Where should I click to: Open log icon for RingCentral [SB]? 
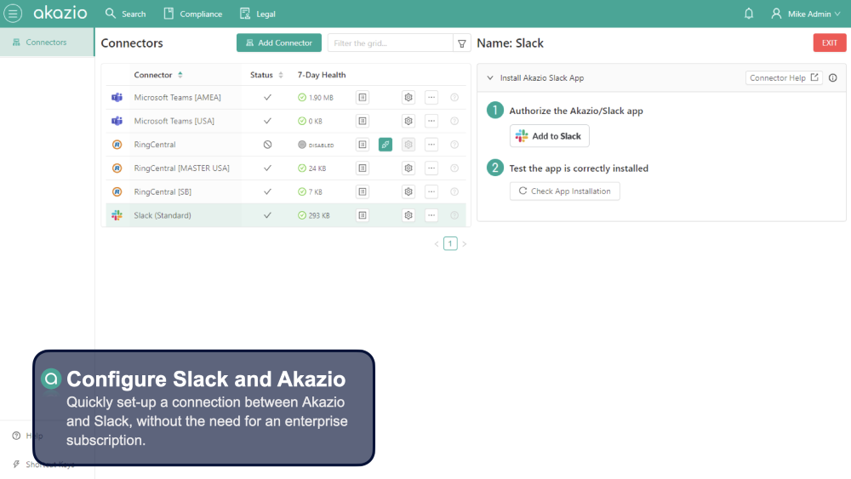[363, 191]
